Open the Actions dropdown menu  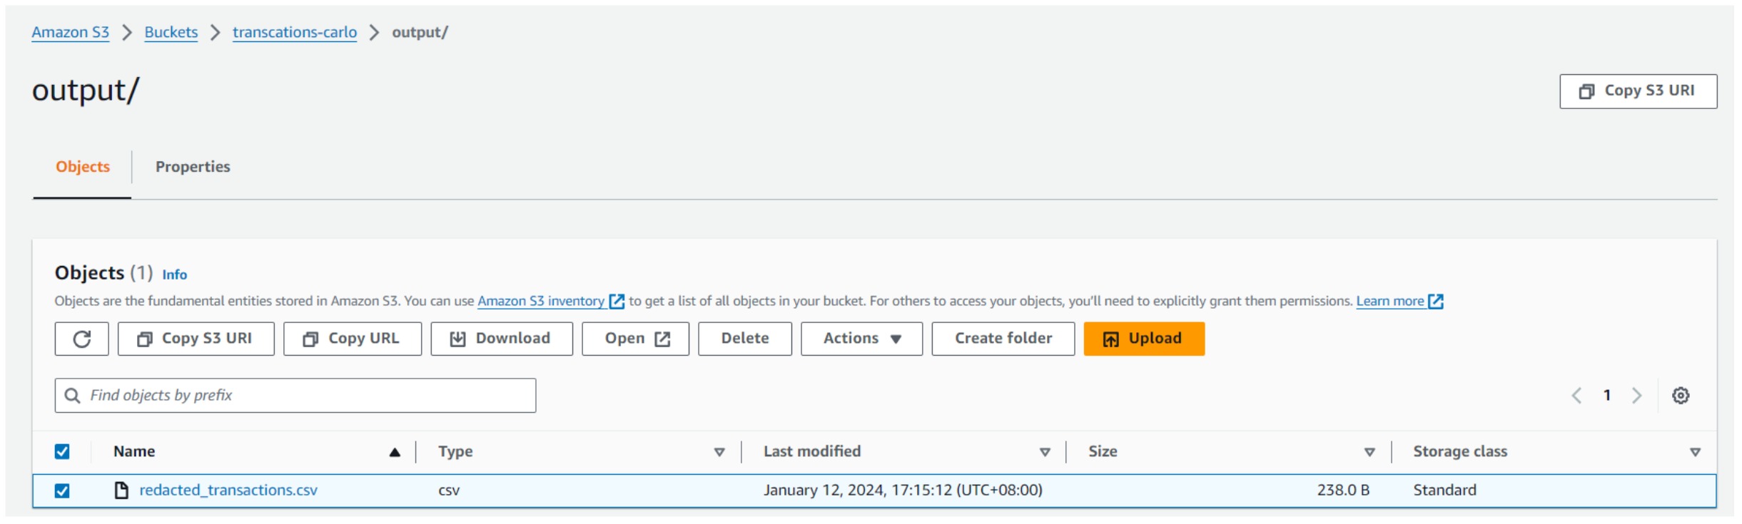pos(861,339)
